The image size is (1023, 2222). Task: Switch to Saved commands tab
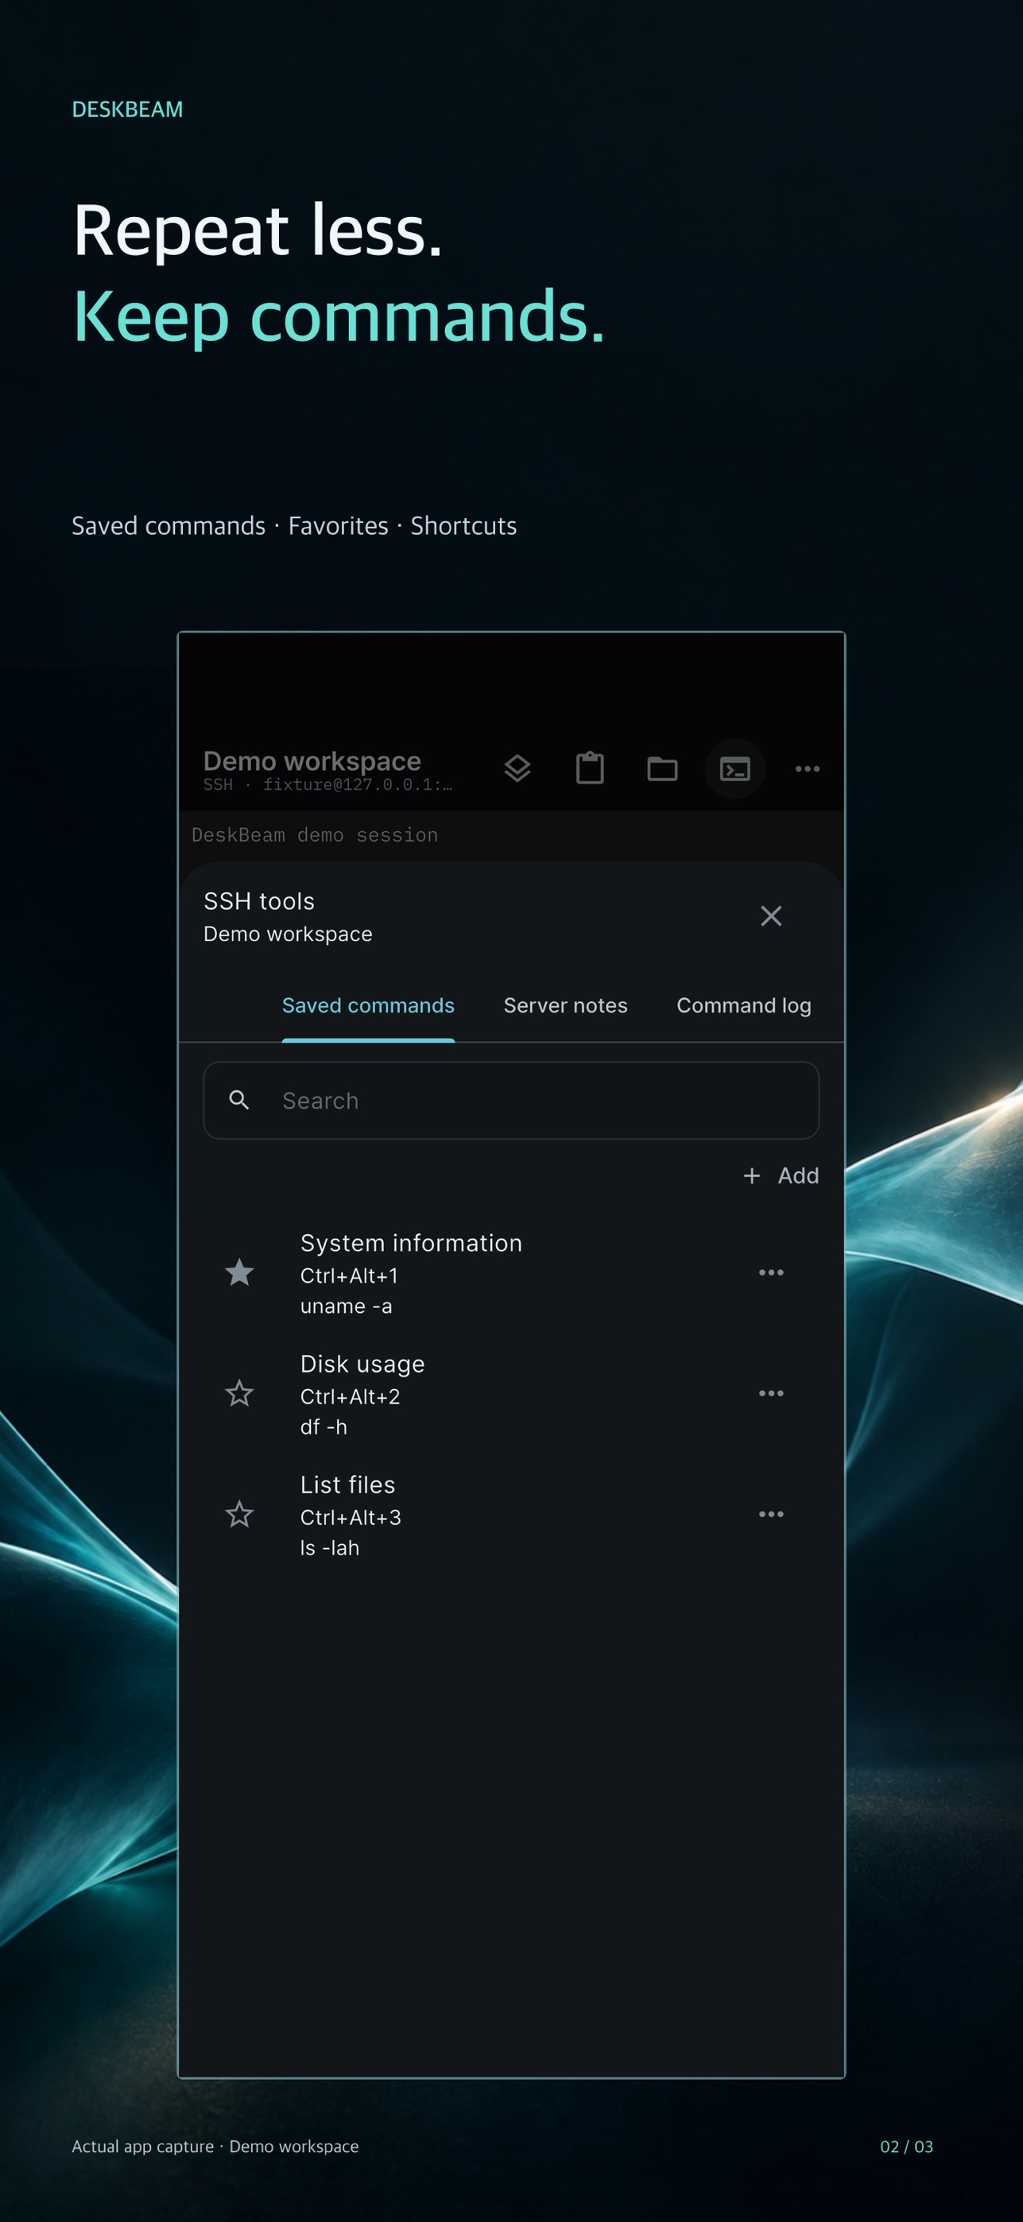[x=368, y=1006]
